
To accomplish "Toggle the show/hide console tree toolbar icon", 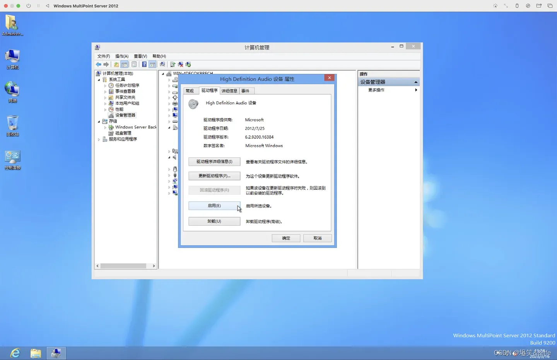I will click(x=124, y=65).
